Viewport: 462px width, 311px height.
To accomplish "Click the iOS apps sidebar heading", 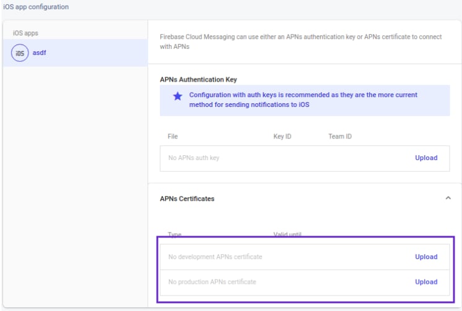I will click(x=25, y=33).
